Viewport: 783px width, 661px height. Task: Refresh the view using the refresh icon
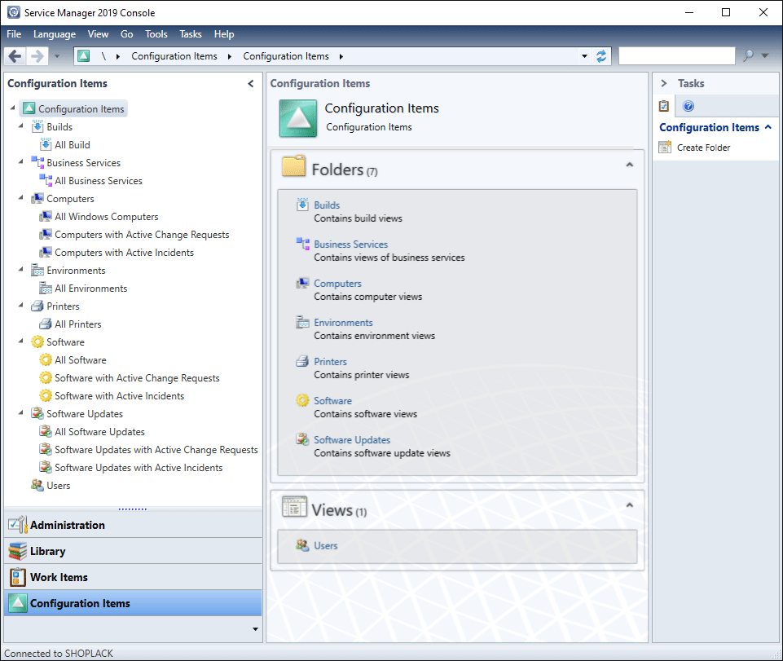[x=601, y=56]
